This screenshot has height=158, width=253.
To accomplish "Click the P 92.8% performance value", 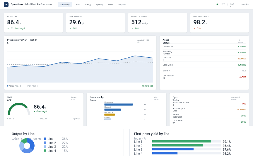I will [44, 119].
